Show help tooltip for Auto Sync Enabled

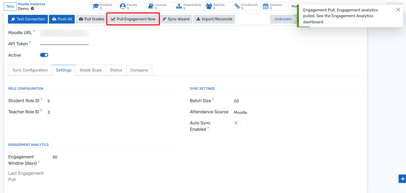(x=208, y=128)
